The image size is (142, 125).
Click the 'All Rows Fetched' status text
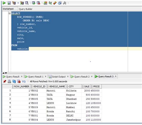click(x=49, y=82)
